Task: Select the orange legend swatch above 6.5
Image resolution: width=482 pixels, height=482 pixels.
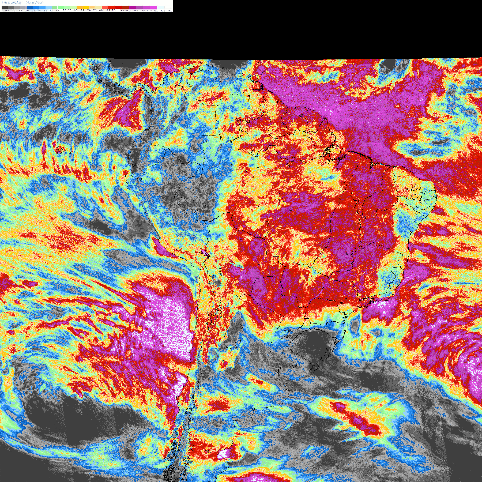Action: [x=80, y=7]
